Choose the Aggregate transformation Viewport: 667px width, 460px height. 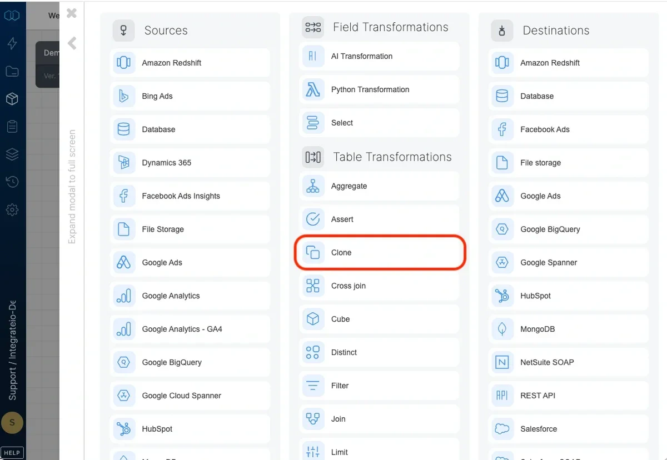(x=380, y=186)
